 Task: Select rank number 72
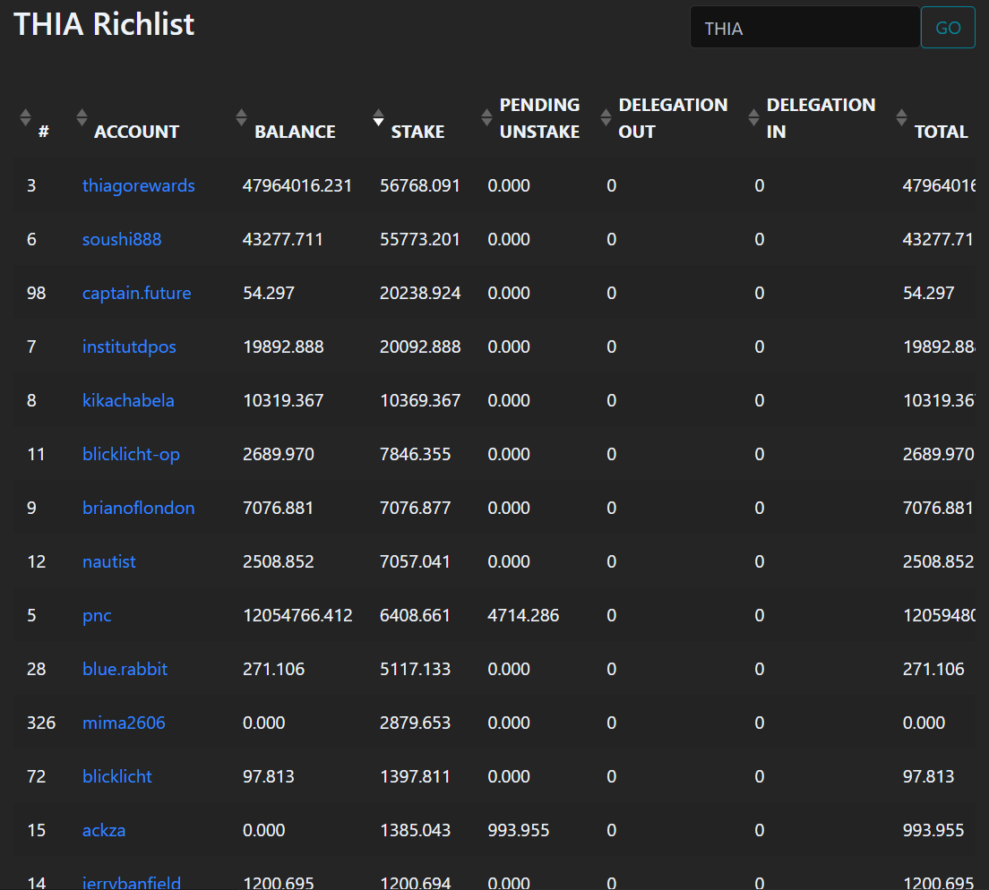pos(36,776)
